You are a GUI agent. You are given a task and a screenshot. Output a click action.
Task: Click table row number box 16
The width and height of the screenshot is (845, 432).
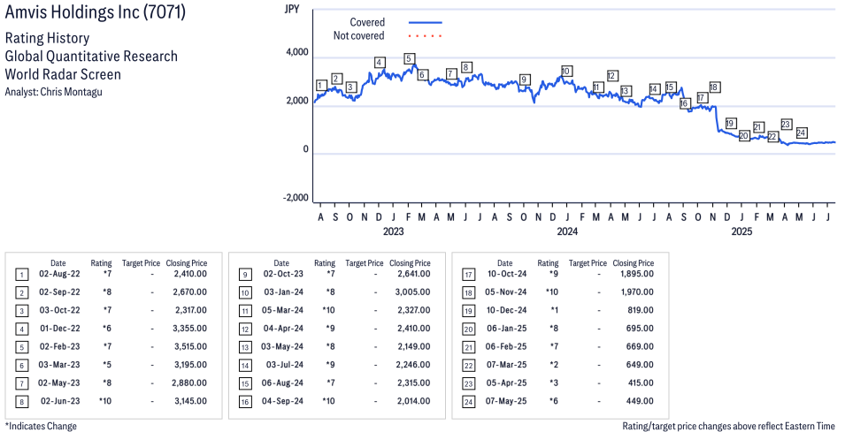pos(245,402)
